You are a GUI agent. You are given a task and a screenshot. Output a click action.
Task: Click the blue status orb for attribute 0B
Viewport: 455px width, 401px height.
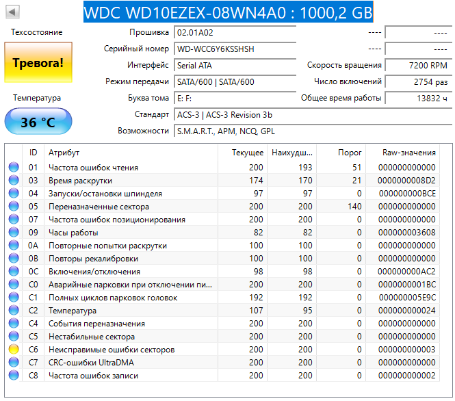pyautogui.click(x=14, y=258)
